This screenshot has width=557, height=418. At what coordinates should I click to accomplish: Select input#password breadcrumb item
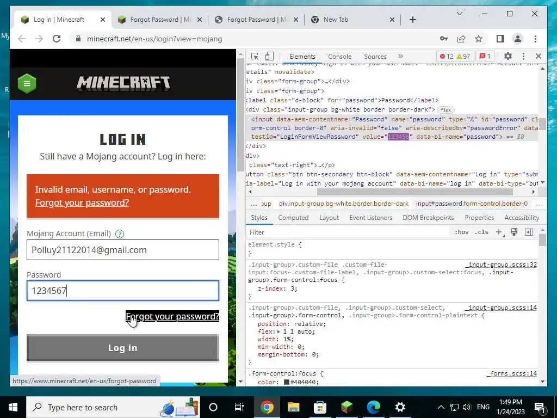click(472, 204)
